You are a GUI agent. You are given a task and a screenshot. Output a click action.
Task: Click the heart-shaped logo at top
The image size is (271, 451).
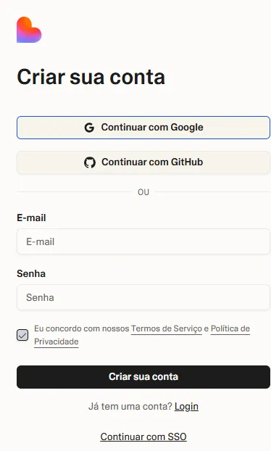click(x=29, y=30)
